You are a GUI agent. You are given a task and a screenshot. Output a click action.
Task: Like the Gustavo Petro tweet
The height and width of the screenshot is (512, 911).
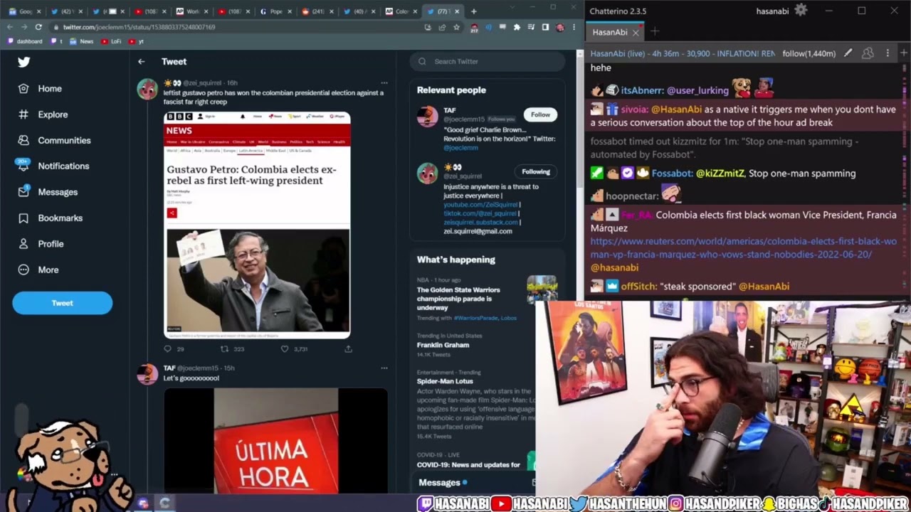tap(285, 349)
